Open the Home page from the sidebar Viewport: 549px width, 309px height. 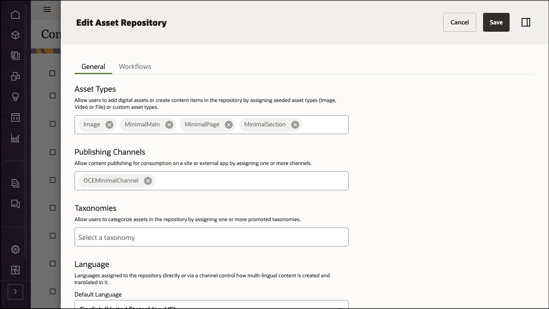15,15
